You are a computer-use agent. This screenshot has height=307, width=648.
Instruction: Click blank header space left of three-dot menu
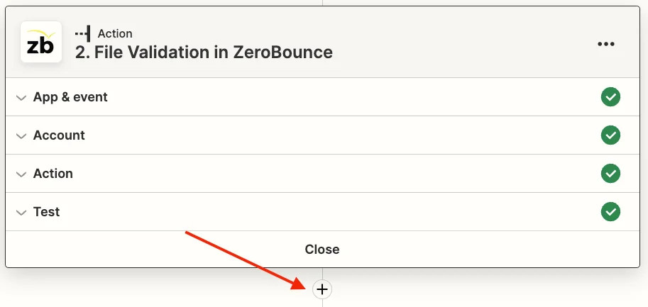tap(461, 44)
